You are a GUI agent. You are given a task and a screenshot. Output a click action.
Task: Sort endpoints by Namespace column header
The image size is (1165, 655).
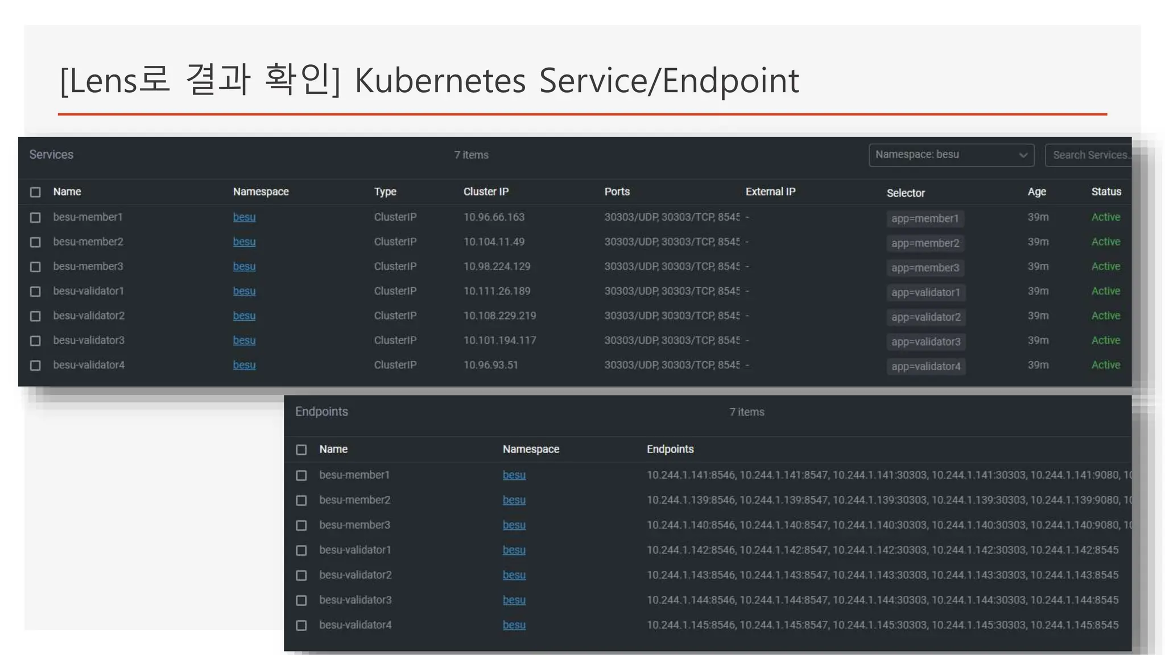(531, 449)
